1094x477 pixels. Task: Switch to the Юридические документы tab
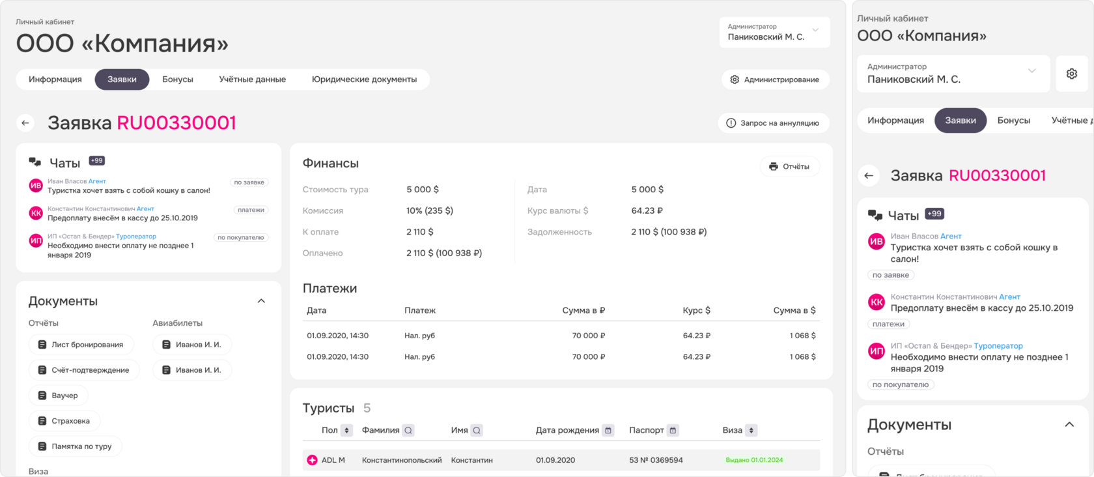[x=364, y=79]
